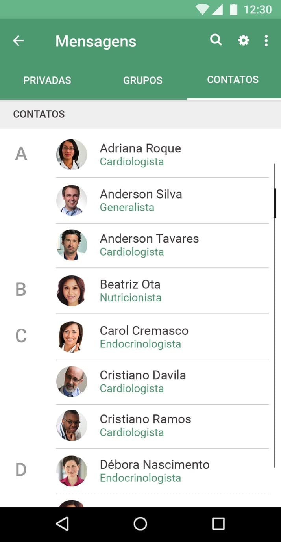The width and height of the screenshot is (281, 542).
Task: Tap Beatriz Ota's profile picture
Action: coord(72,291)
